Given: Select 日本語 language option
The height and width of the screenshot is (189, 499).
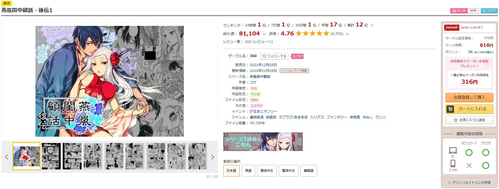Looking at the screenshot, I should (231, 171).
